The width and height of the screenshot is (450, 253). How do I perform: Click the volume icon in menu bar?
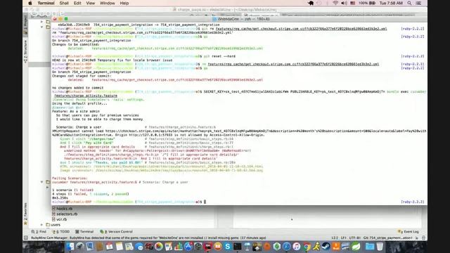[x=344, y=3]
